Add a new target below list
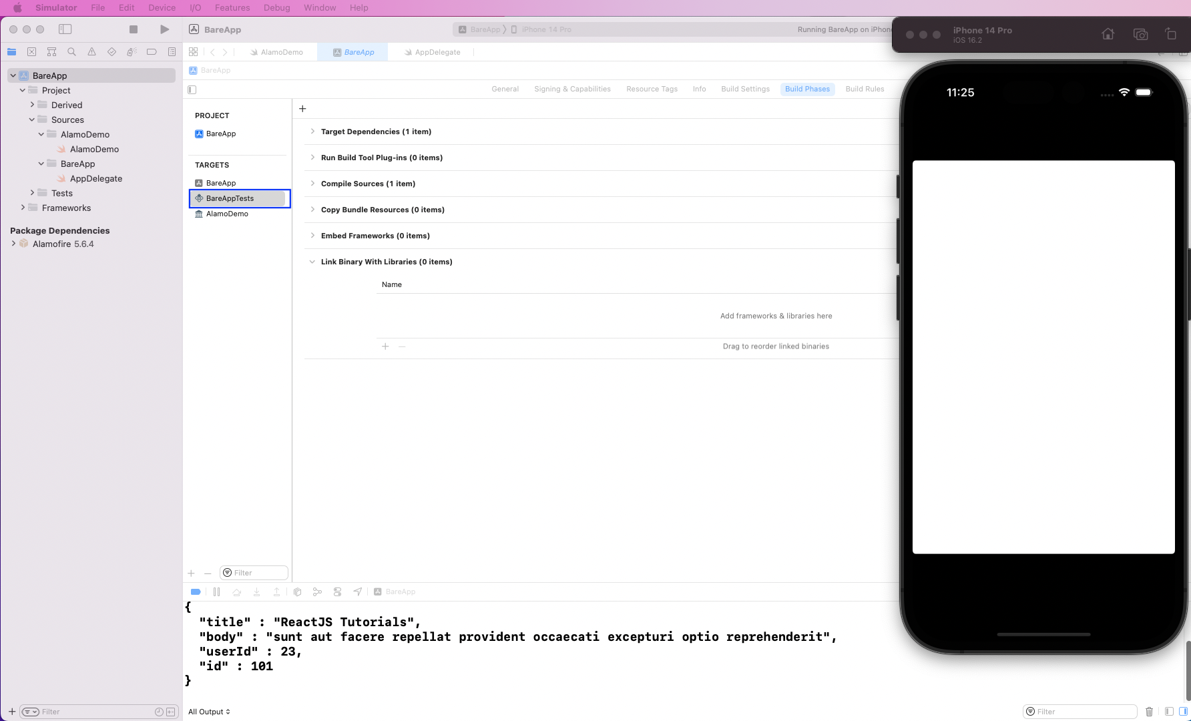This screenshot has width=1191, height=721. [191, 573]
